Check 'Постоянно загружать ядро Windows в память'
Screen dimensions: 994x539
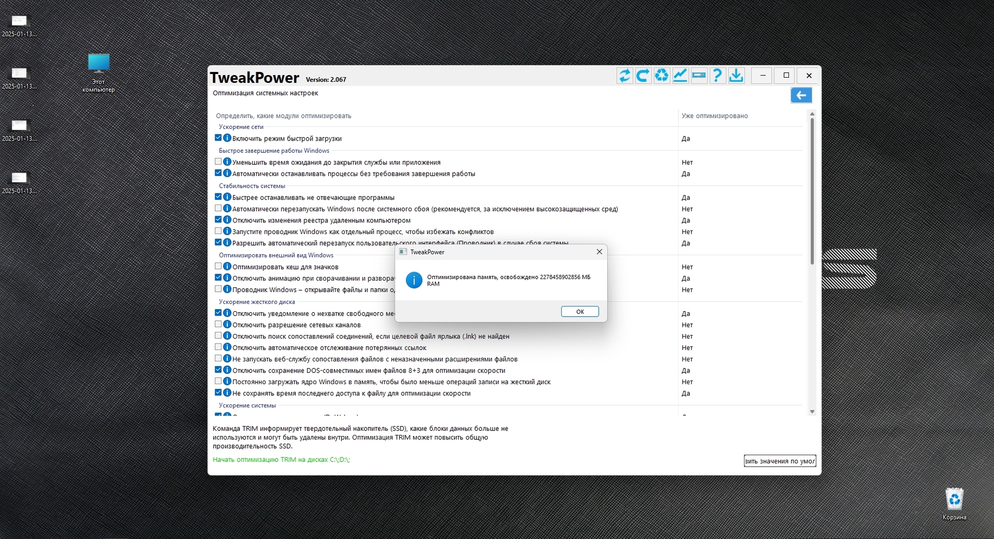click(218, 382)
